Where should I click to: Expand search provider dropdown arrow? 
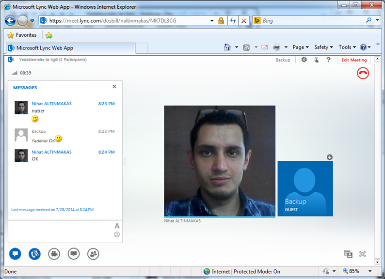pos(377,20)
